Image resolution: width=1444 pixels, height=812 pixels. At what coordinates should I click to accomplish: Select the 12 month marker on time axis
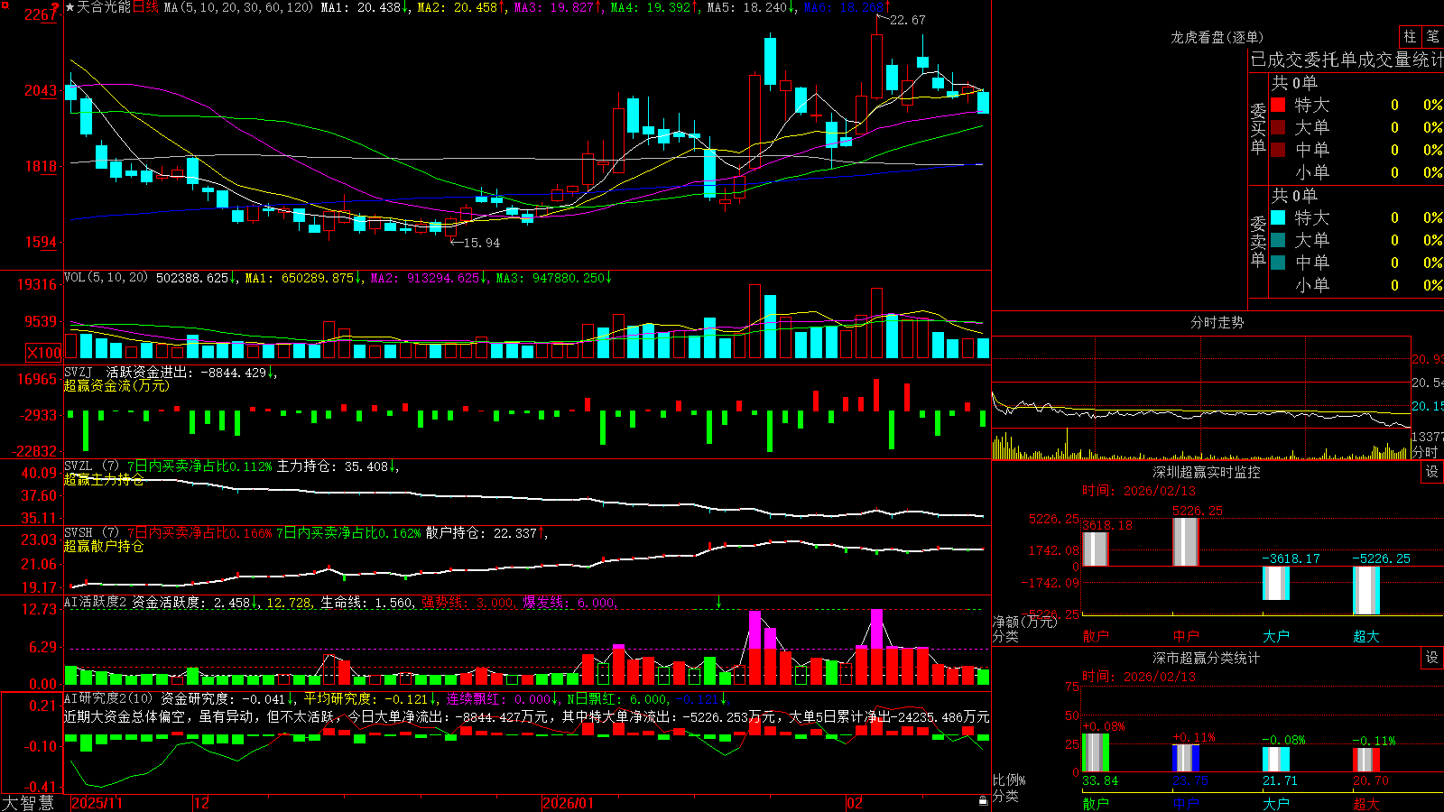(202, 803)
